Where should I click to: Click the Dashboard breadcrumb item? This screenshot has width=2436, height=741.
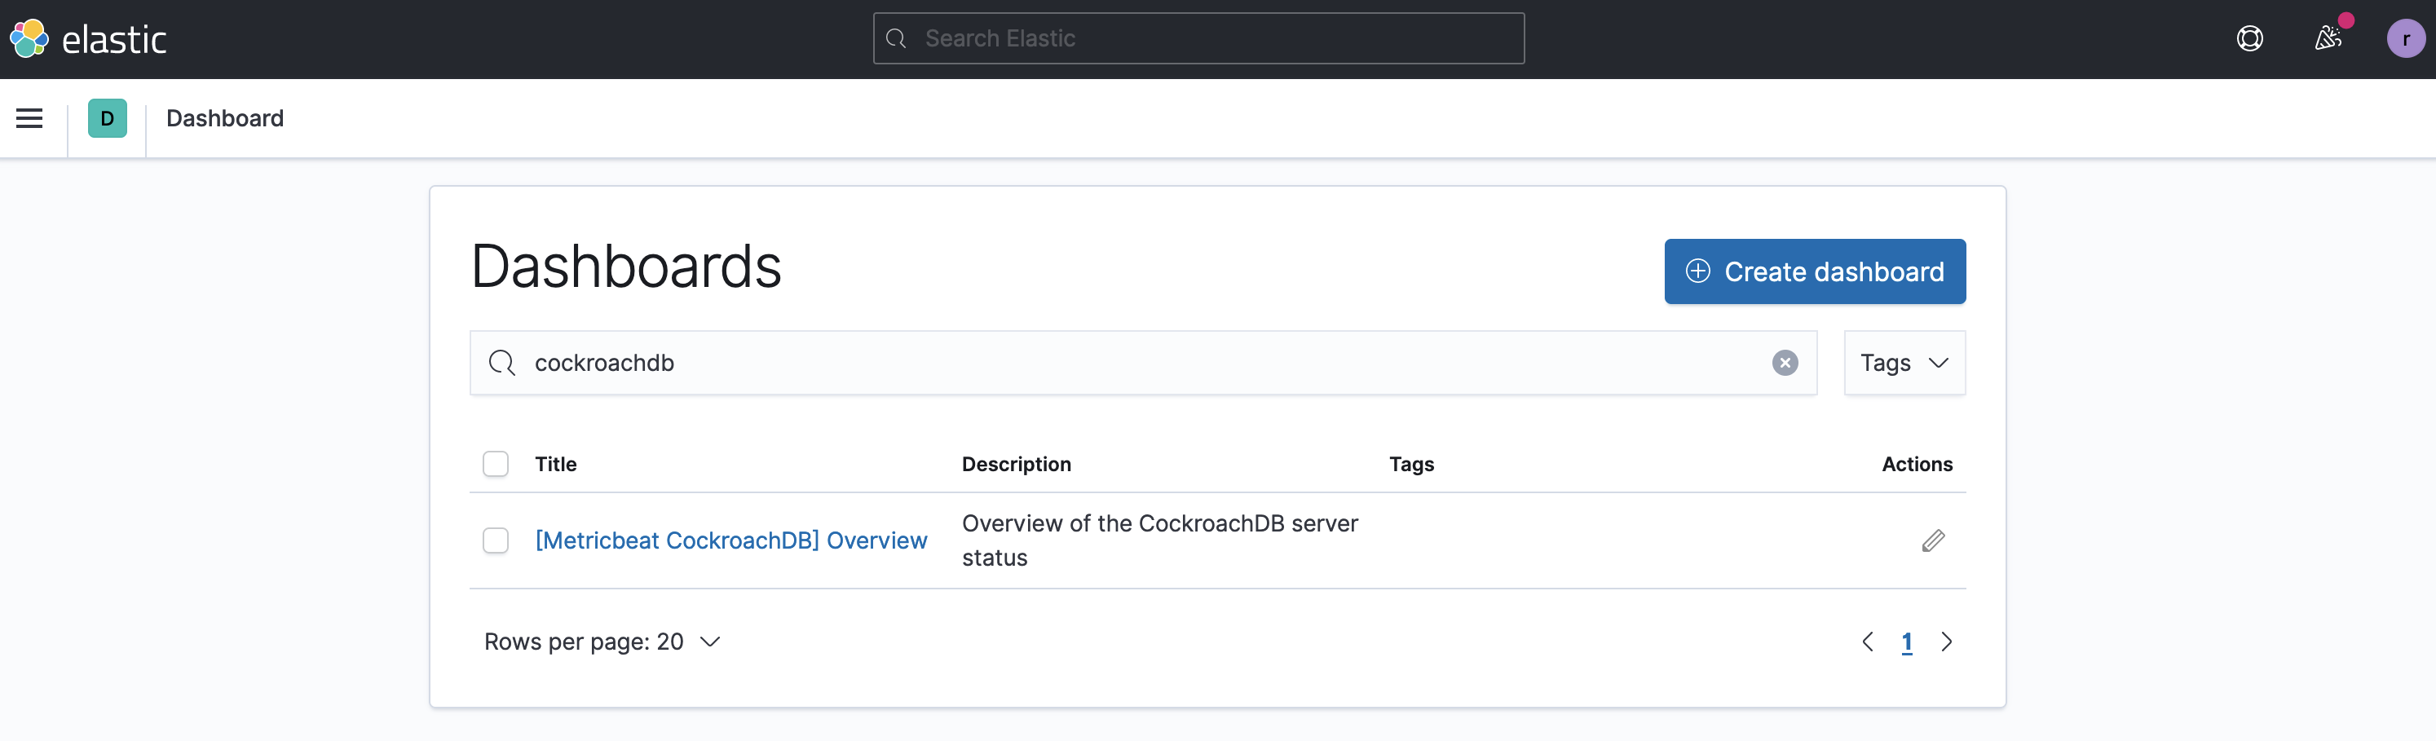[224, 118]
